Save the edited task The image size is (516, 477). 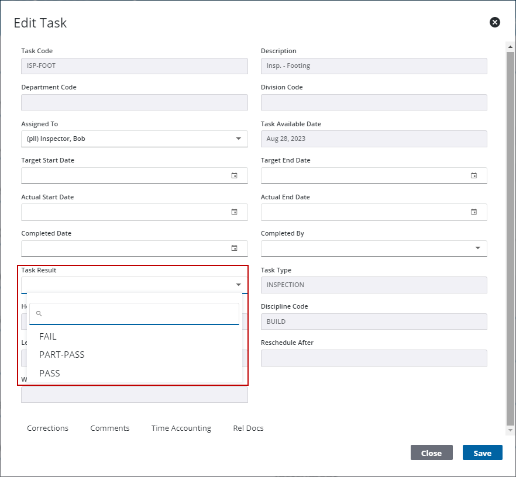click(482, 452)
